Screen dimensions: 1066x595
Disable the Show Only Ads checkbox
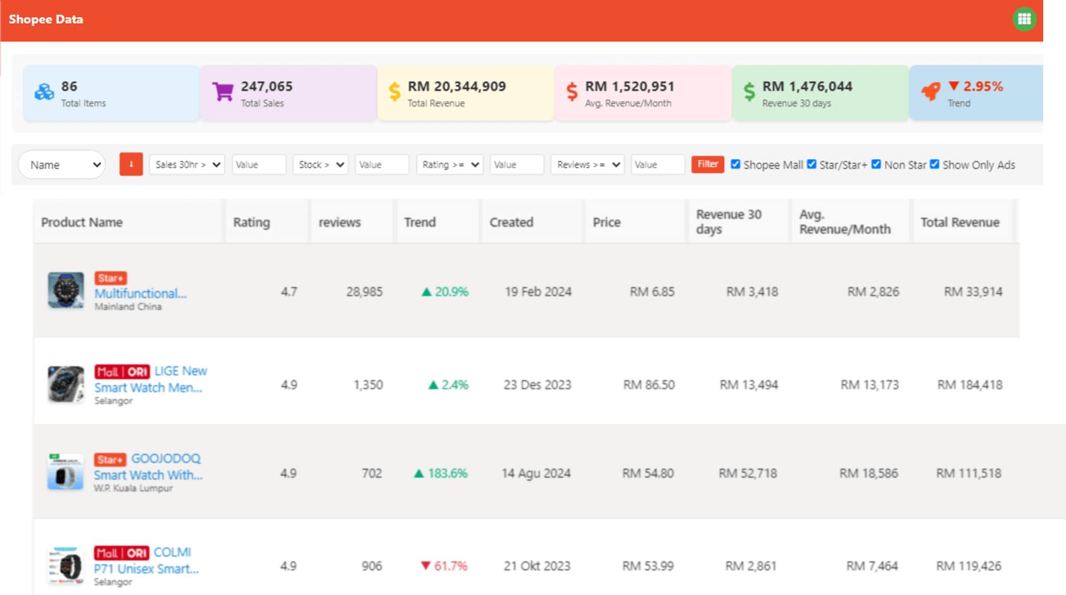click(x=934, y=164)
